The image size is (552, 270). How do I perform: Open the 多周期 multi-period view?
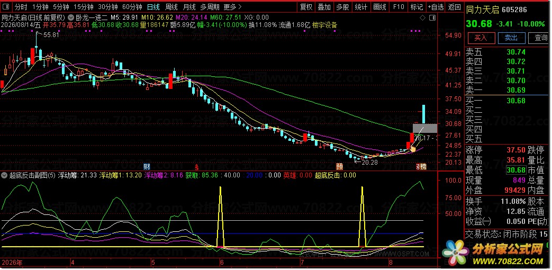coord(210,7)
